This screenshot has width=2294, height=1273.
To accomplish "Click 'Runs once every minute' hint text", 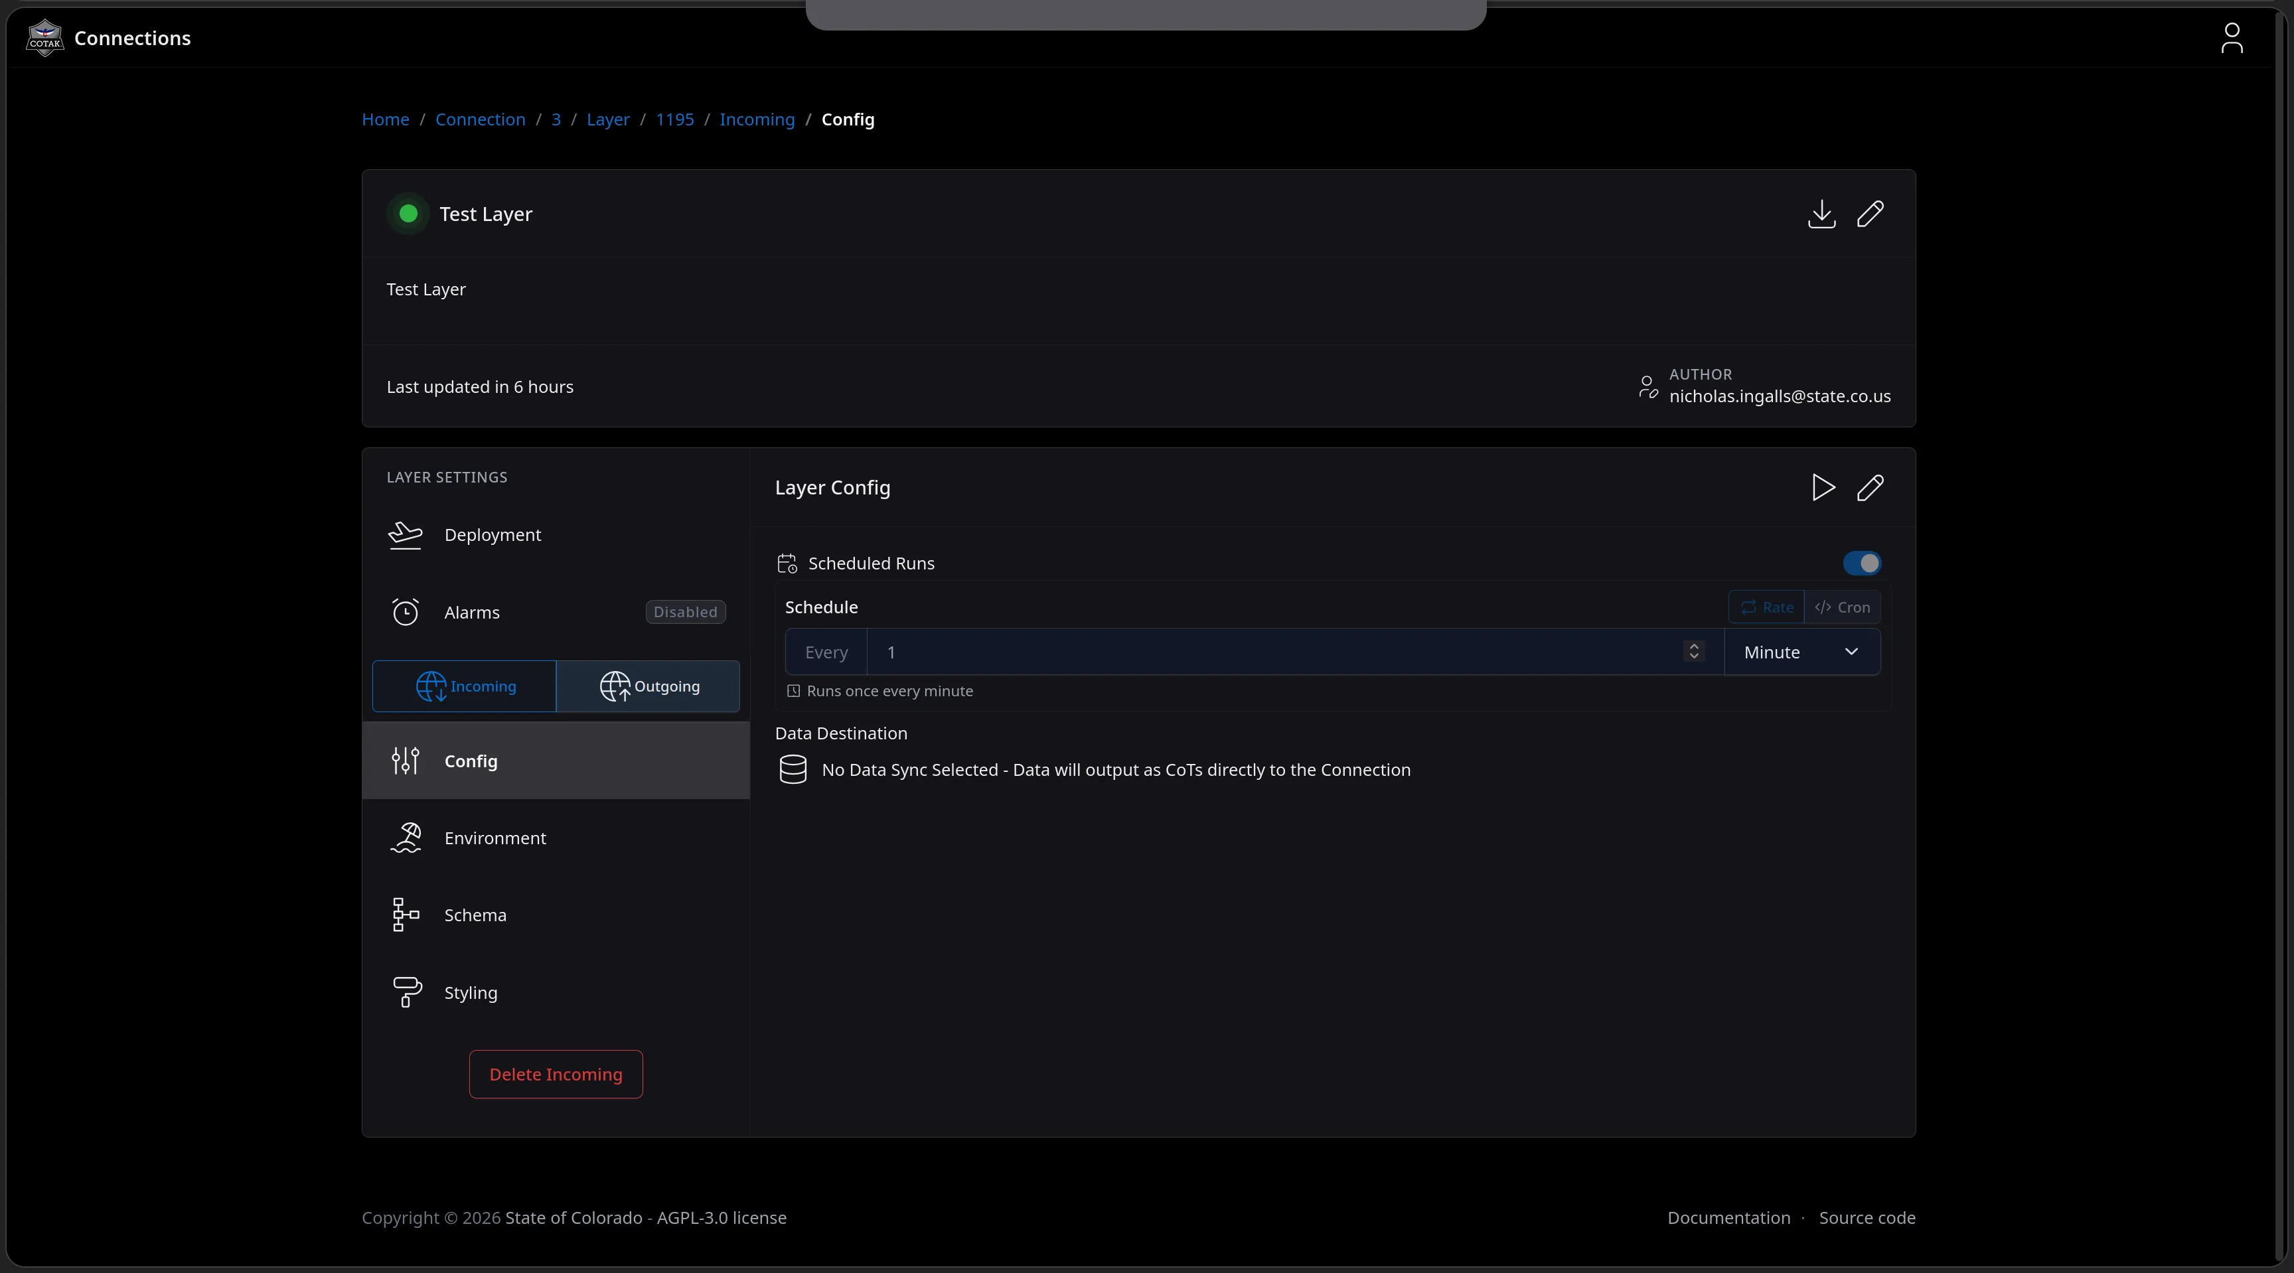I will click(x=889, y=691).
